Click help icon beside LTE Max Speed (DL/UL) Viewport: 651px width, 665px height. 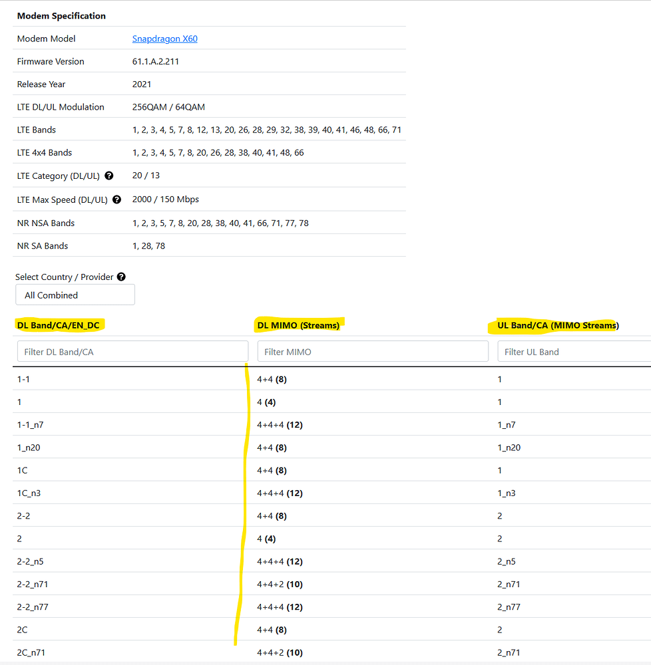pyautogui.click(x=116, y=199)
